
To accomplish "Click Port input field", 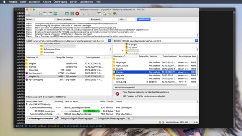I will tap(131, 19).
